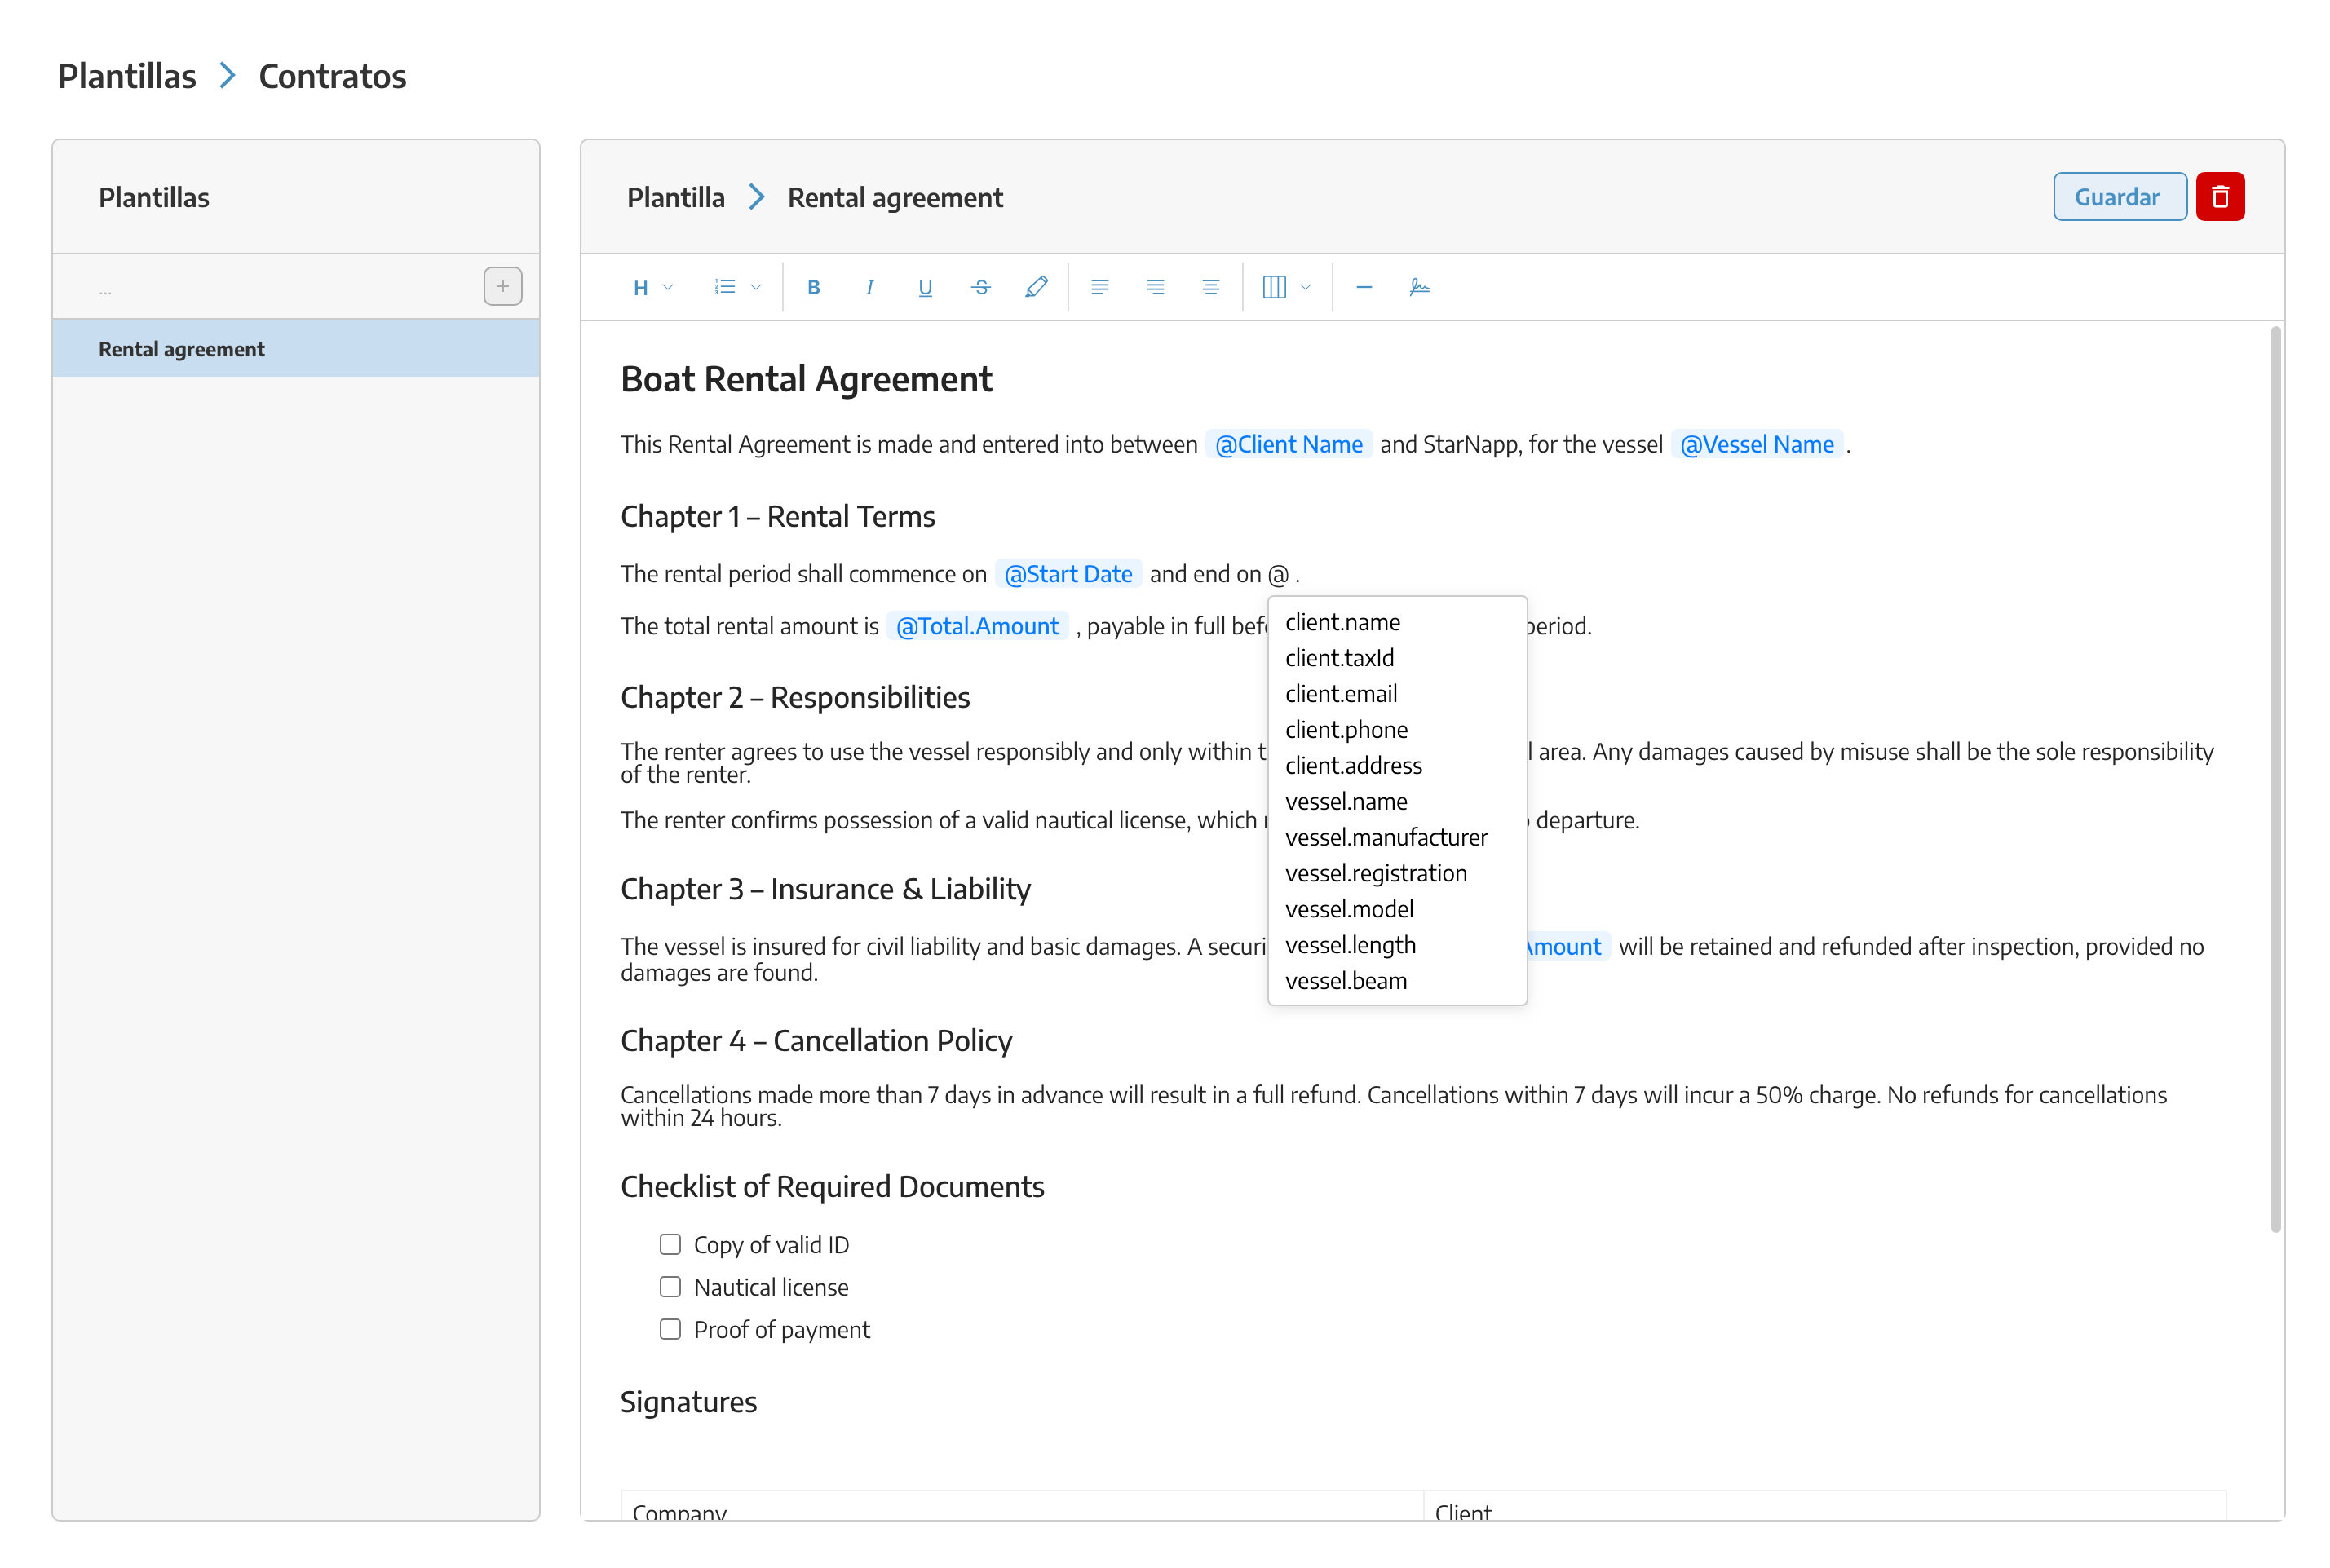
Task: Click the Rental agreement title in header
Action: click(x=895, y=198)
